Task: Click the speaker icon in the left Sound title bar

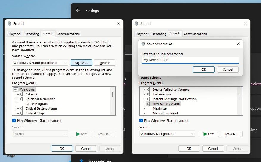Action: coord(10,23)
